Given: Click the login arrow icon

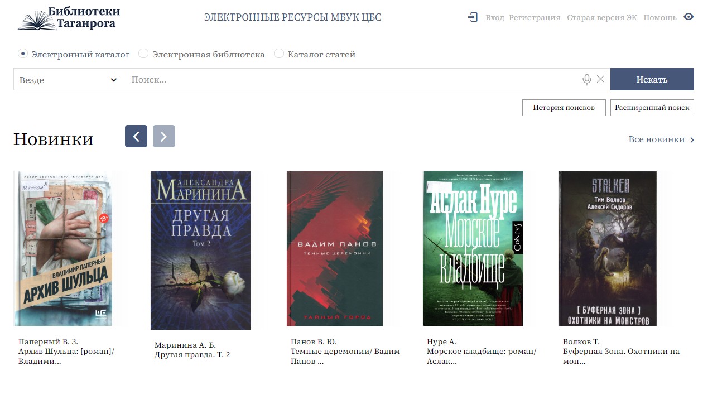Looking at the screenshot, I should (x=473, y=17).
